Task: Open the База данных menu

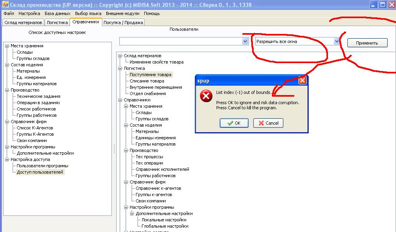Action: click(57, 13)
